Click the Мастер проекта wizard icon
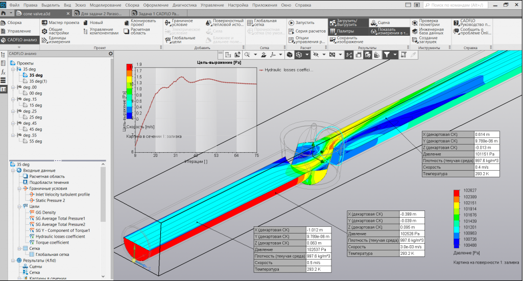Screen dimensions: 523x281 coord(45,22)
